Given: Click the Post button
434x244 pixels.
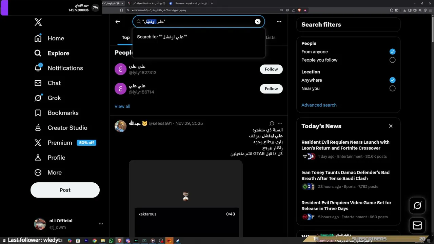Looking at the screenshot, I should pyautogui.click(x=65, y=190).
